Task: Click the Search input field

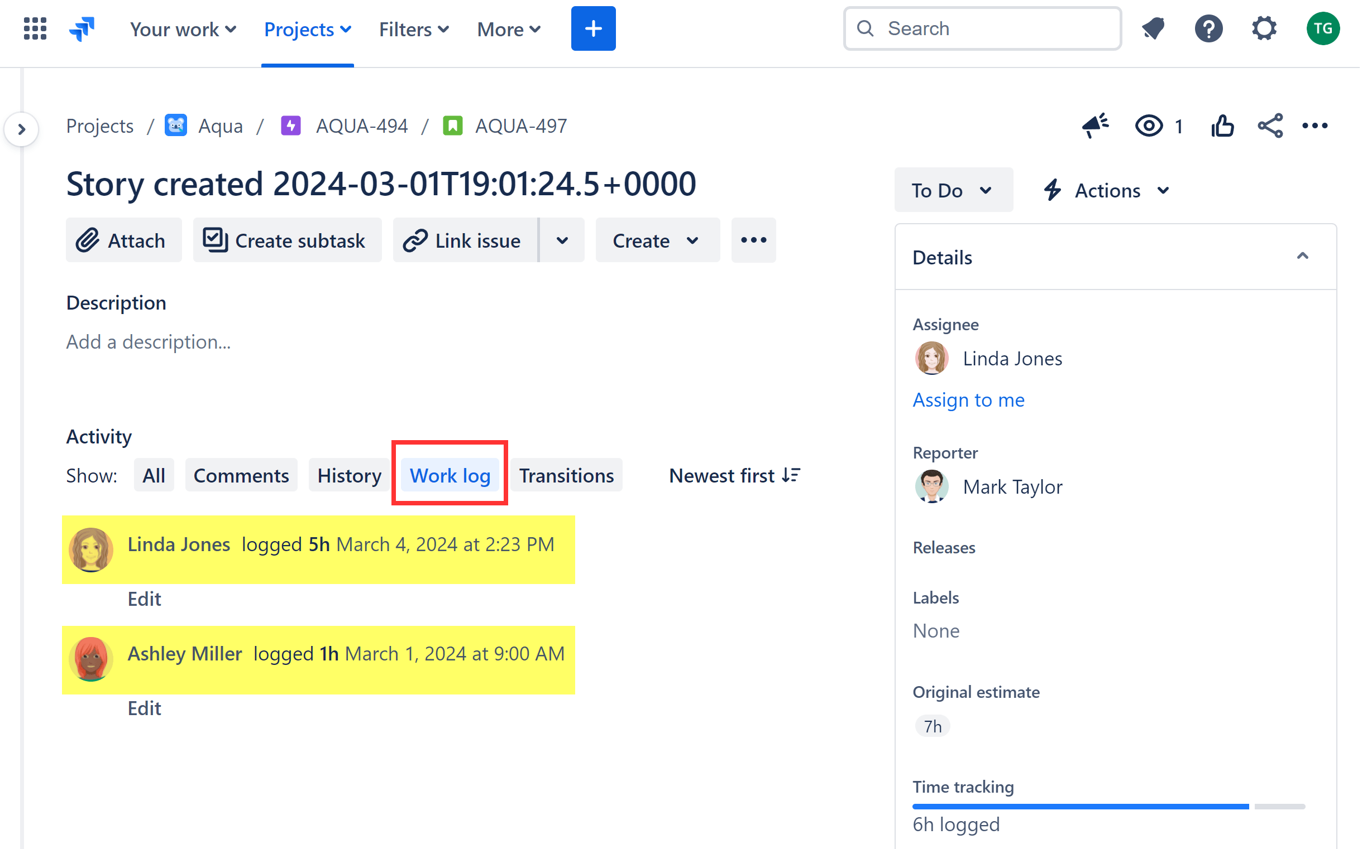Action: coord(981,28)
